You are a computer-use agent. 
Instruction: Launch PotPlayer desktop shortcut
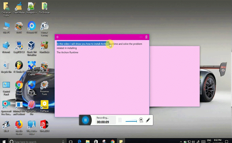(44, 106)
